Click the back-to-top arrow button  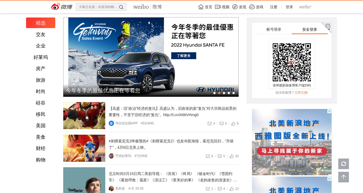344,177
